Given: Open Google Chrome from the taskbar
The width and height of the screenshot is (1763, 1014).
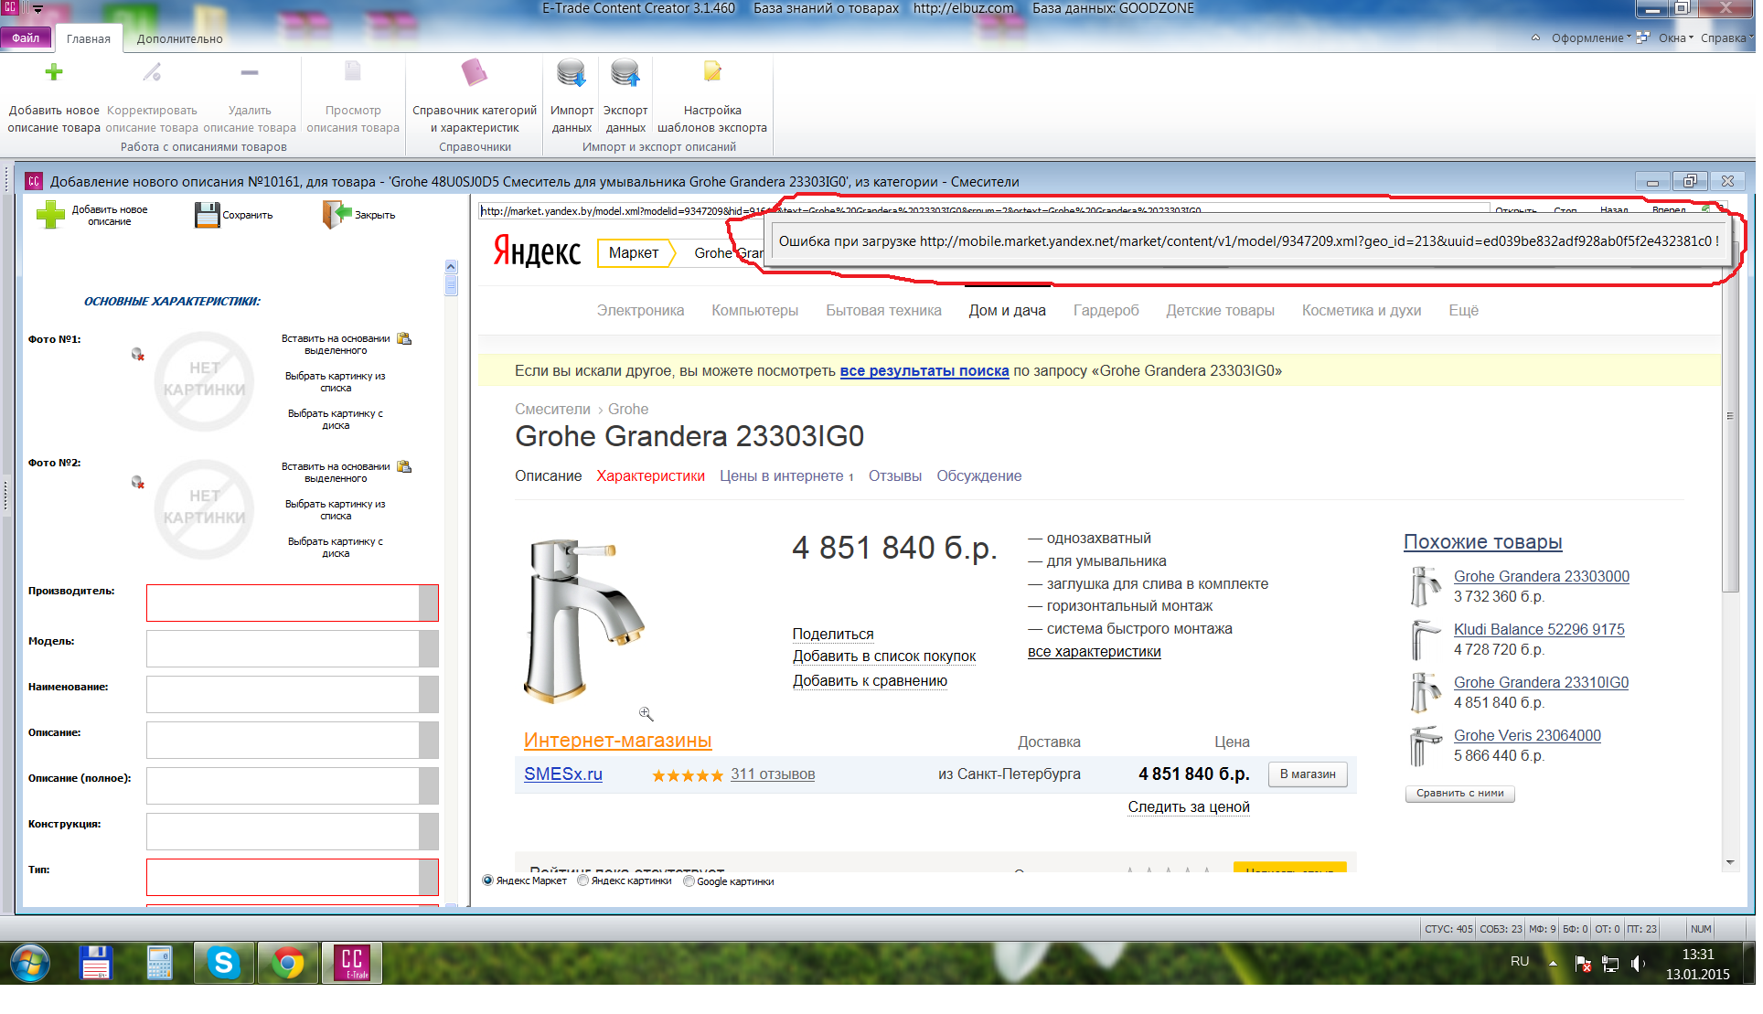Looking at the screenshot, I should pyautogui.click(x=288, y=964).
